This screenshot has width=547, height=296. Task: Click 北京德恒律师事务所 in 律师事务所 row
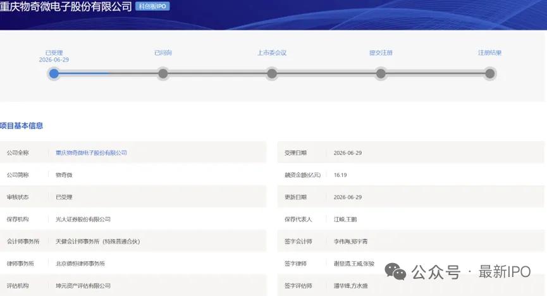[x=80, y=264]
